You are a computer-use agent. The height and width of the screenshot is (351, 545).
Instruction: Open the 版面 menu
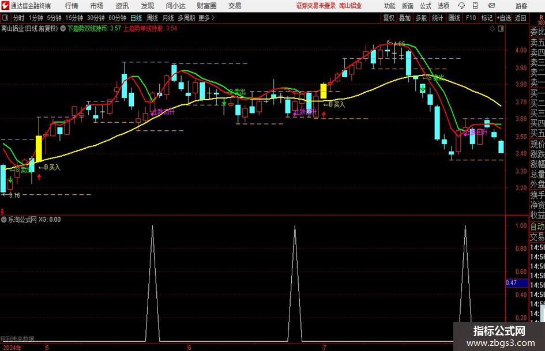coord(408,6)
